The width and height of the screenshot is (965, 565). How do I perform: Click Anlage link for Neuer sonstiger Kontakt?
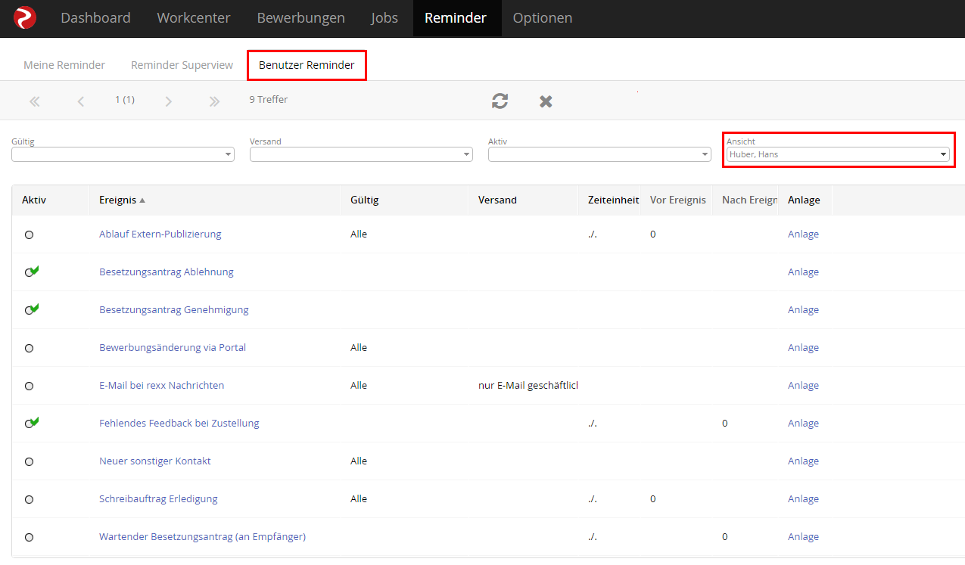click(803, 461)
